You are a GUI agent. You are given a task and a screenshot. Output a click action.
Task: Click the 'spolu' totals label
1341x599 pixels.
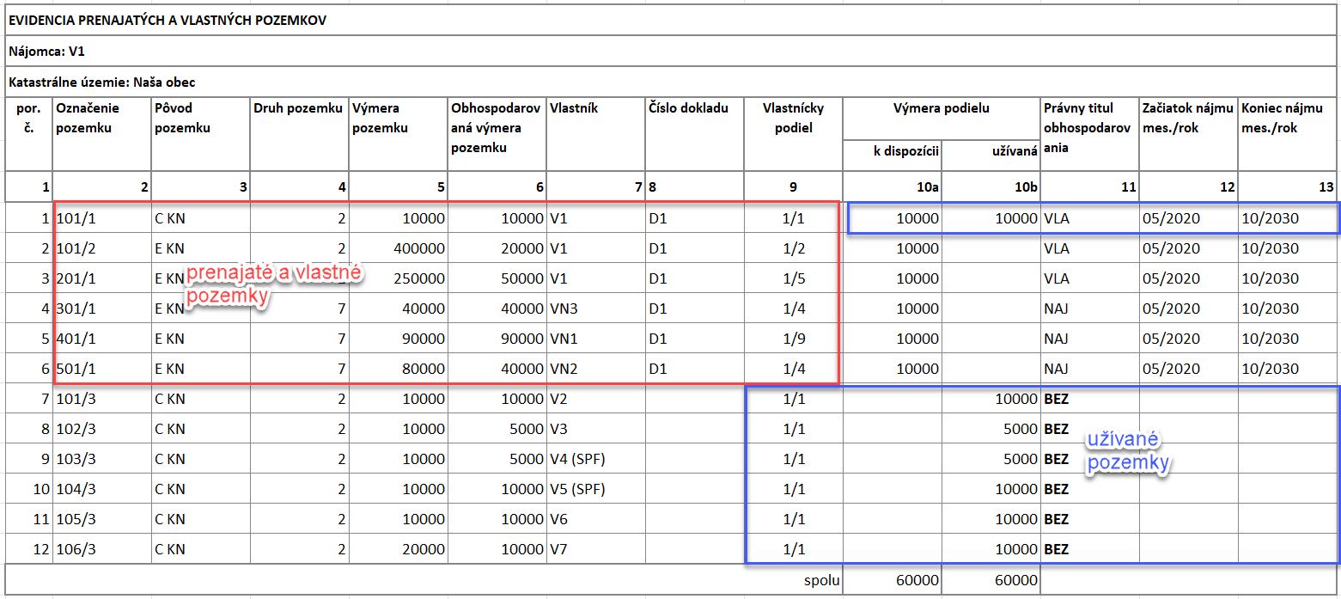point(819,580)
